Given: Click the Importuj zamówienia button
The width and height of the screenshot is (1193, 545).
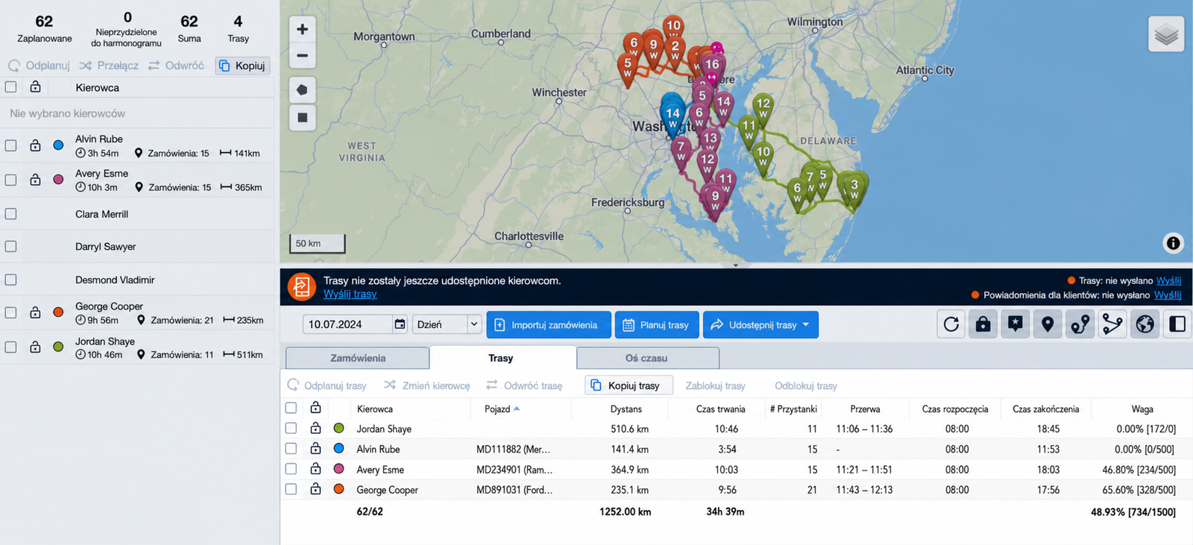Looking at the screenshot, I should tap(549, 324).
